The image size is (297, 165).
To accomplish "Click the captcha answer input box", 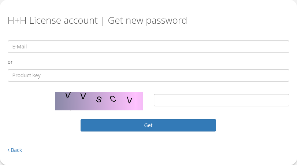I will (221, 100).
